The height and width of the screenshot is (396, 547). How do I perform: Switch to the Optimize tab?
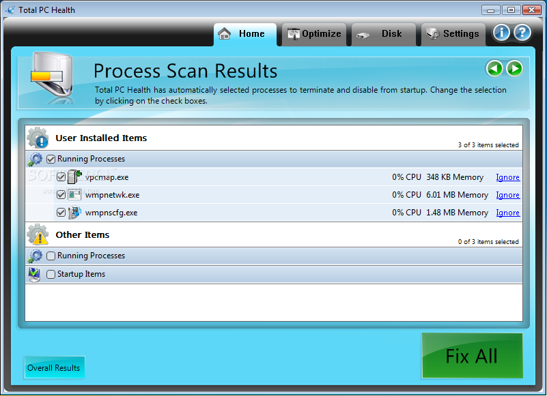(314, 34)
